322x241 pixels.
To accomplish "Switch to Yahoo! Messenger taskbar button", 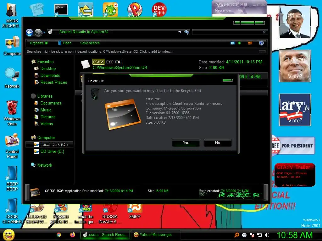I will click(156, 235).
